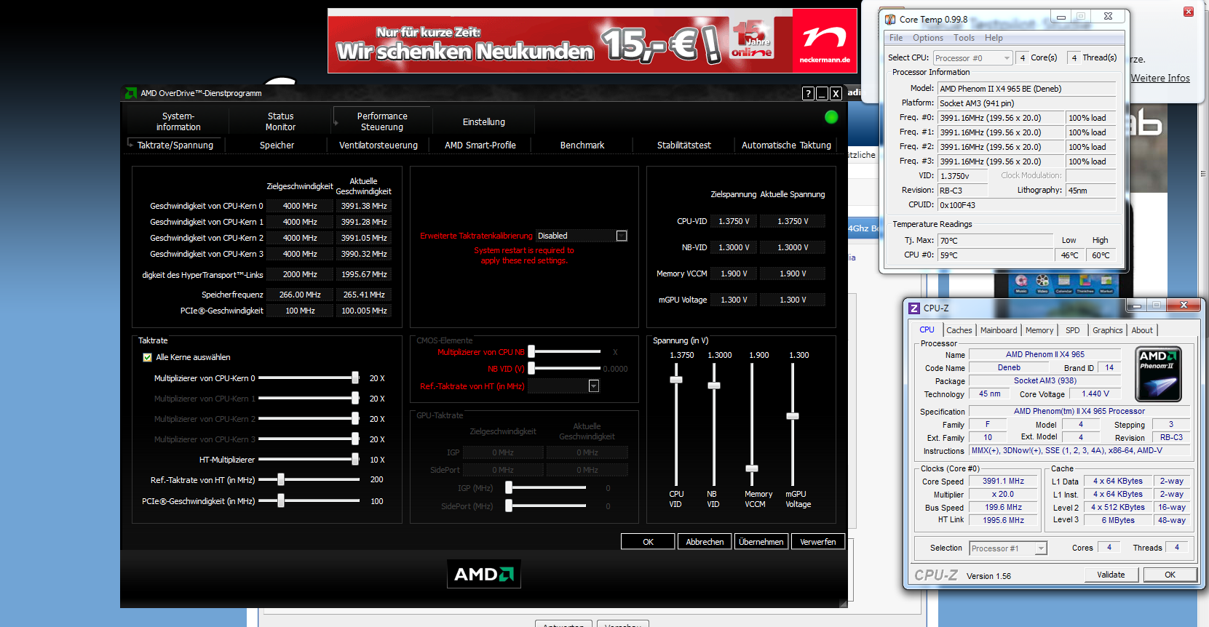Open the Stabilitätstest sub-tab
Viewport: 1209px width, 627px height.
tap(684, 145)
